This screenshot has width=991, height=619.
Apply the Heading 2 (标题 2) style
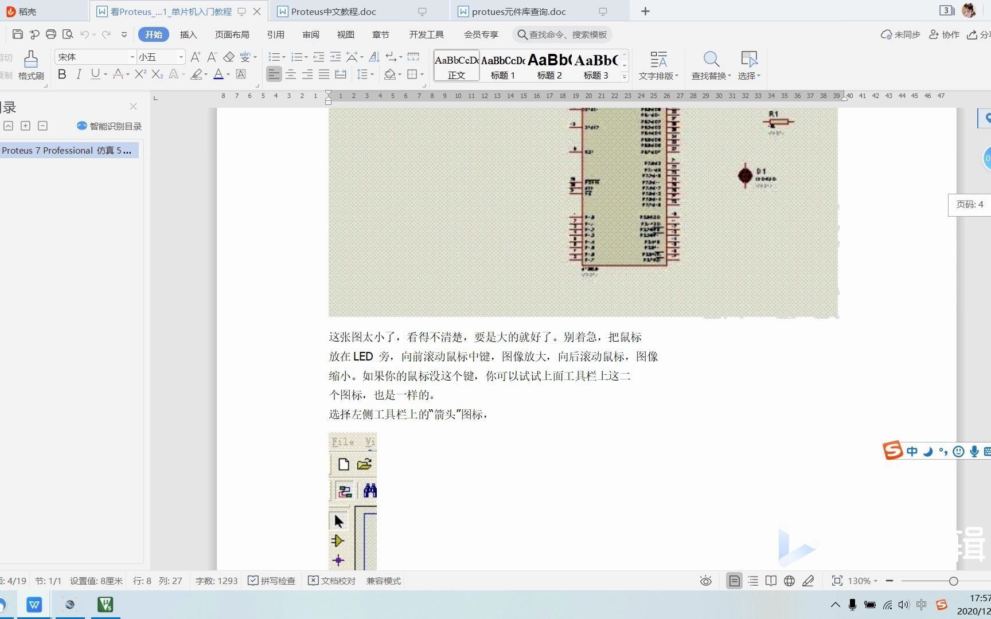tap(549, 65)
